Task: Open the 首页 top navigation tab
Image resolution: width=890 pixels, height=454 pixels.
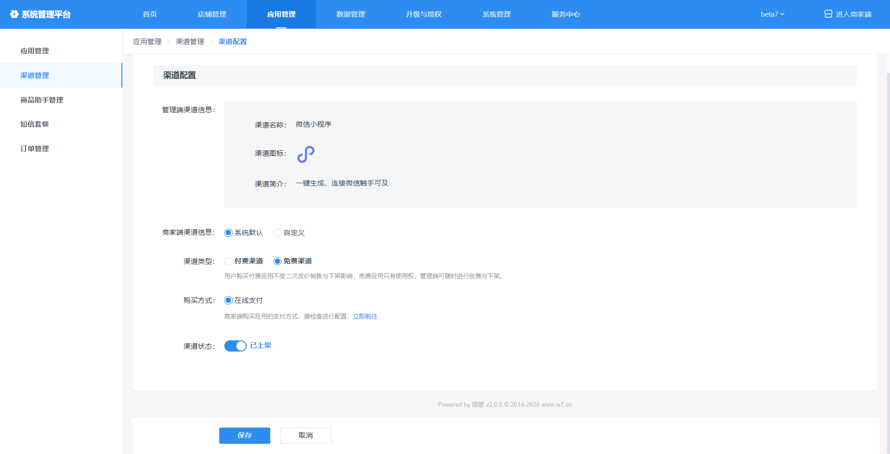Action: 150,14
